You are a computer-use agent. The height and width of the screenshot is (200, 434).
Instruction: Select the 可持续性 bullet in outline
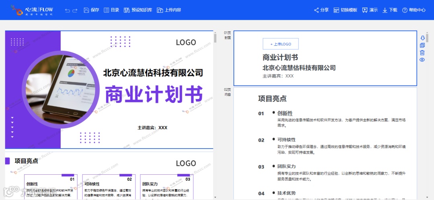point(287,140)
